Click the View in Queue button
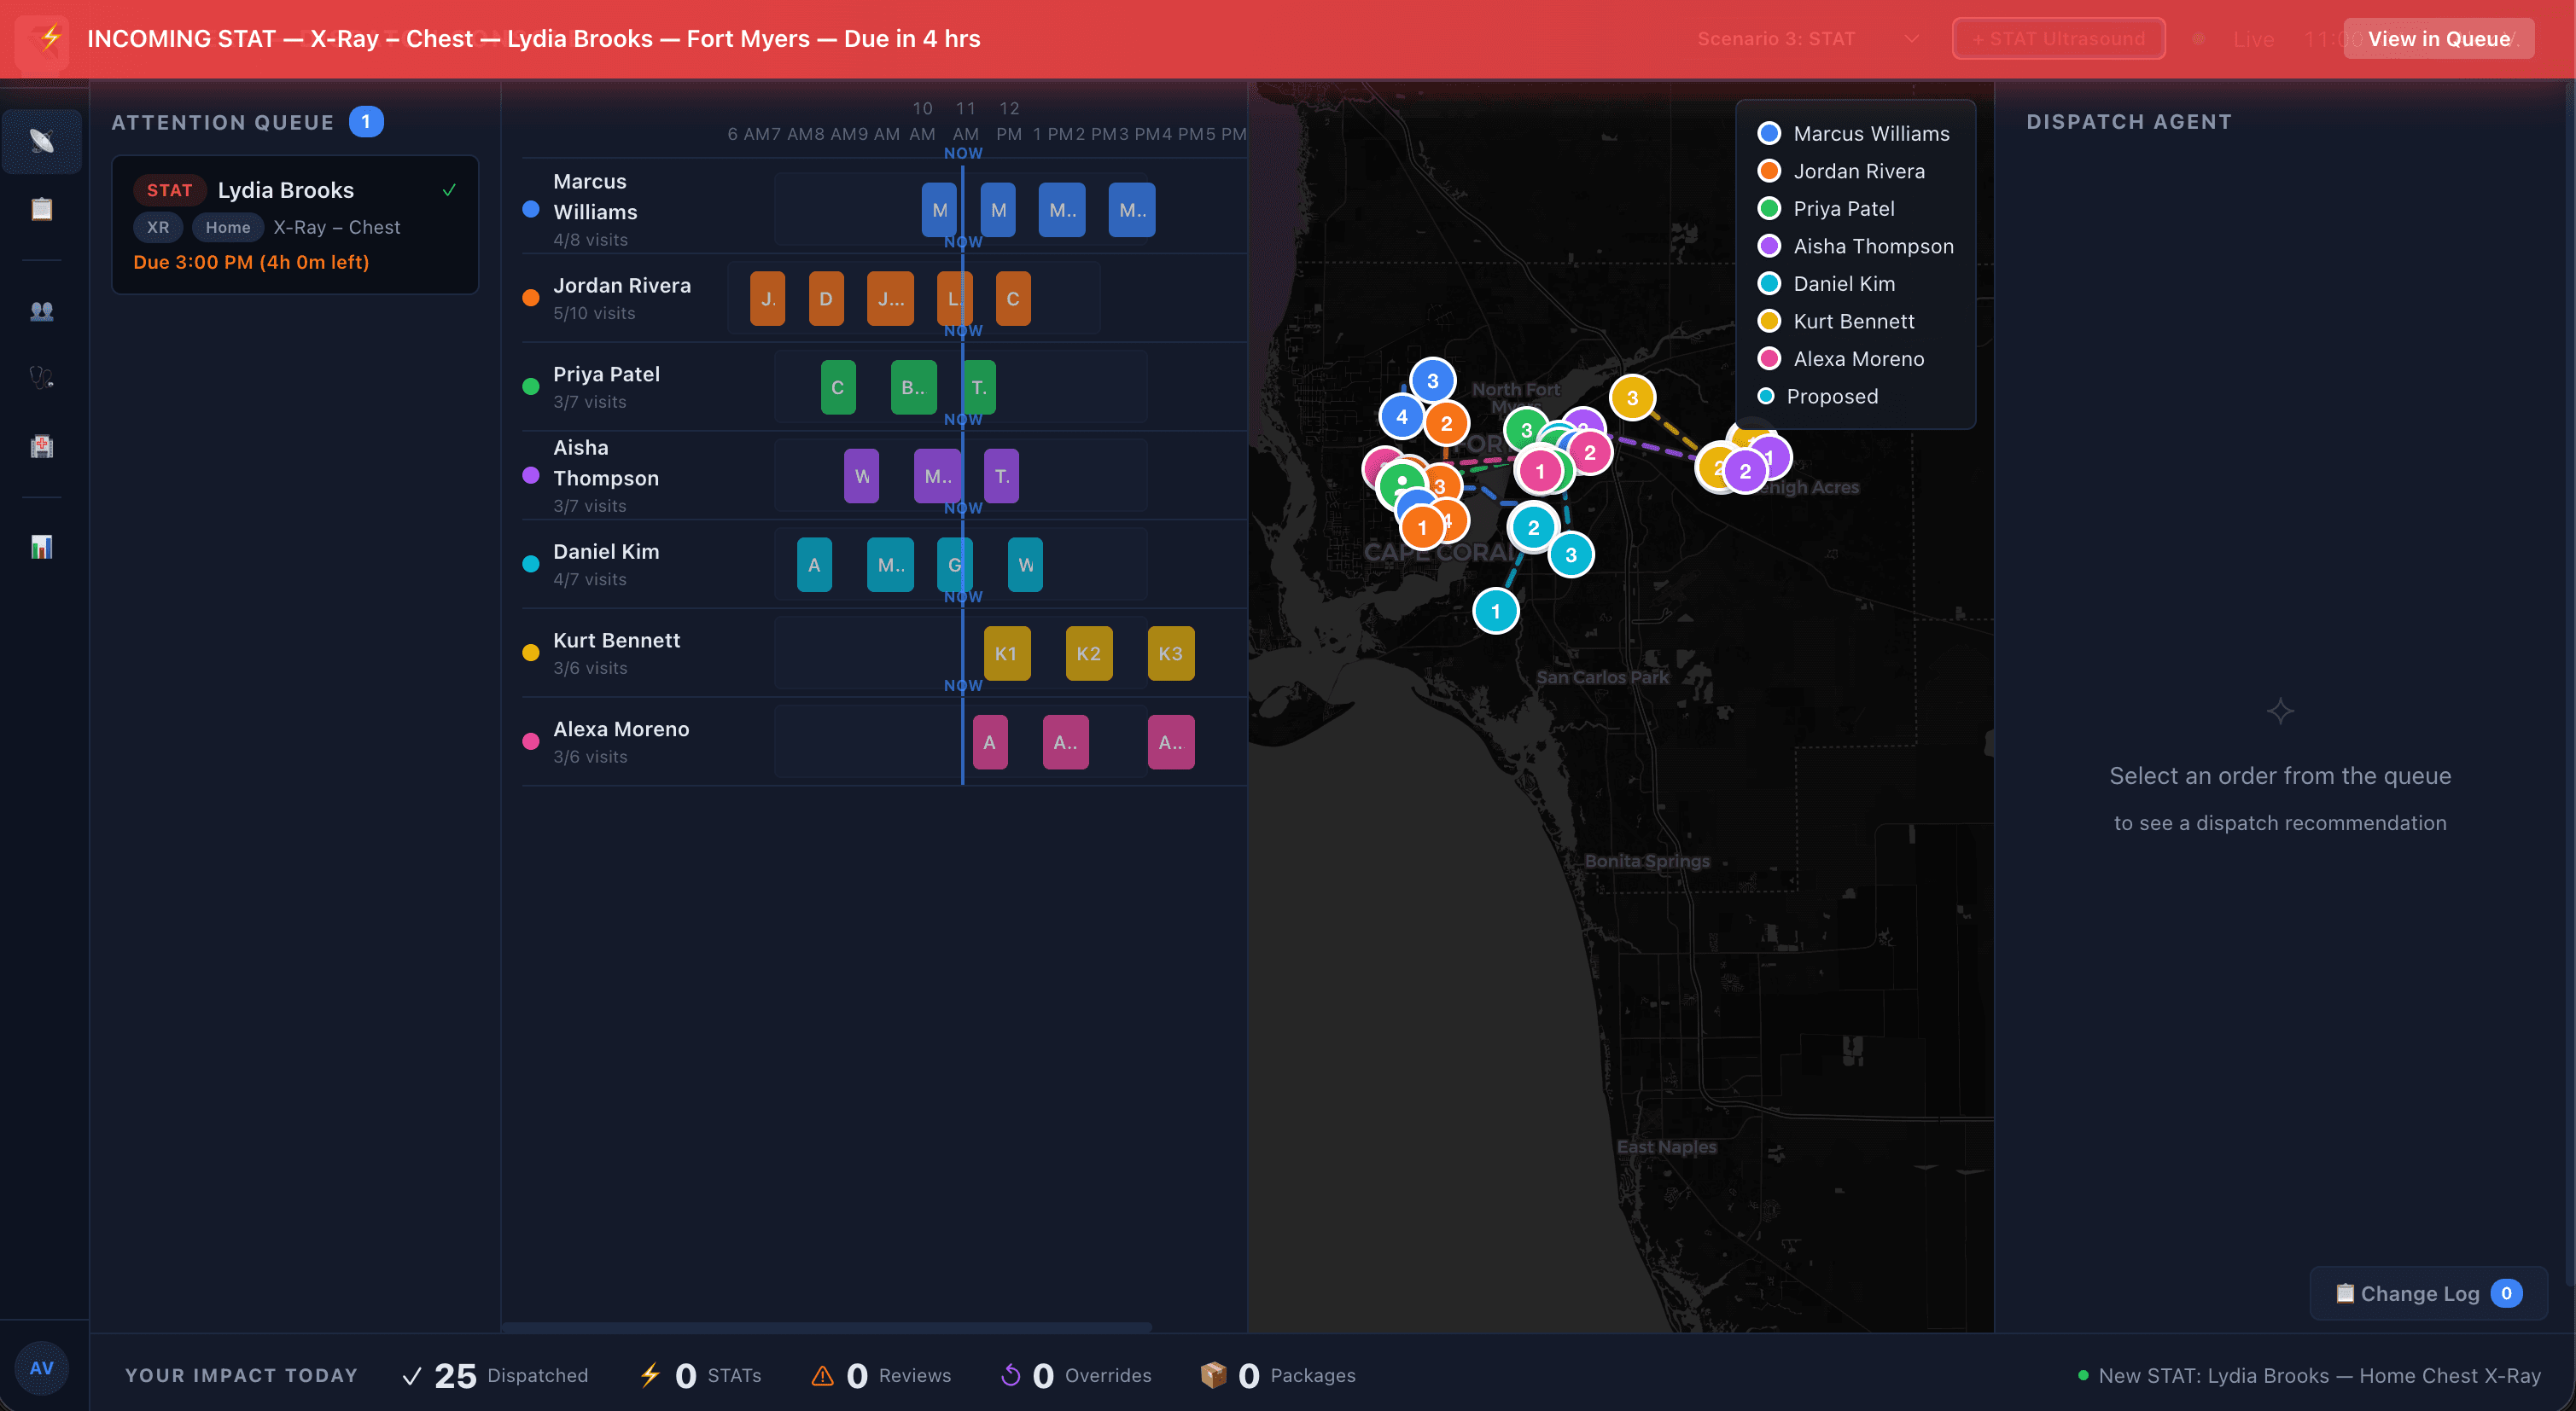Image resolution: width=2576 pixels, height=1411 pixels. pos(2439,39)
